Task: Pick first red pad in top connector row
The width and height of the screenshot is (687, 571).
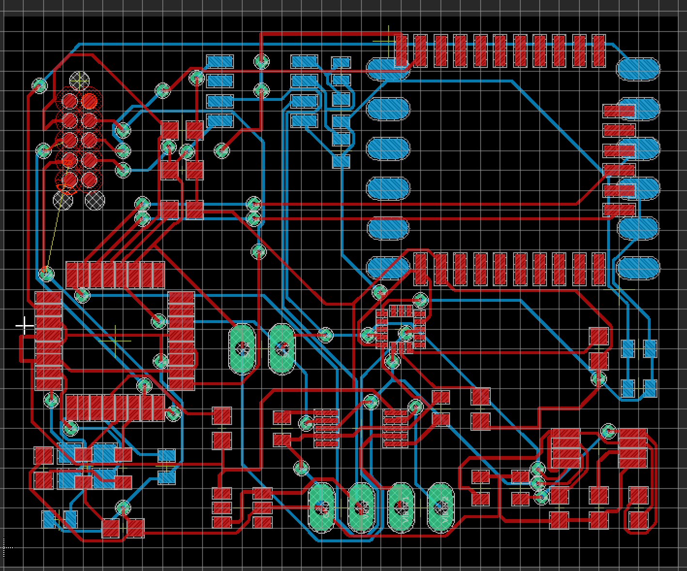Action: click(x=401, y=50)
